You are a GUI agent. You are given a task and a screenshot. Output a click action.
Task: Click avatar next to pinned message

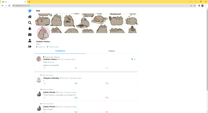(39, 59)
